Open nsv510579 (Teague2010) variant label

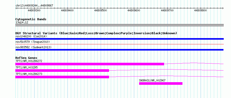click(x=33, y=42)
